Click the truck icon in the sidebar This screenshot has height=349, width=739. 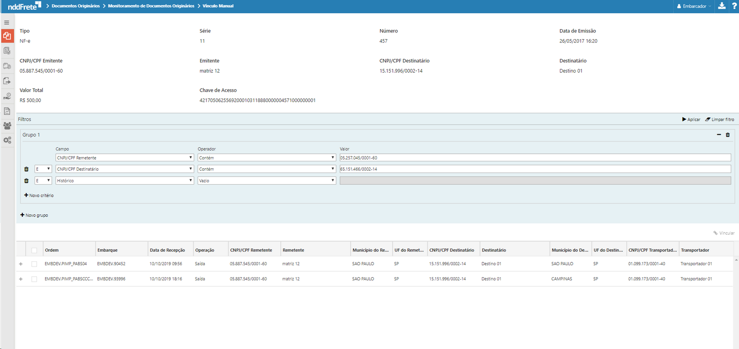pos(7,66)
